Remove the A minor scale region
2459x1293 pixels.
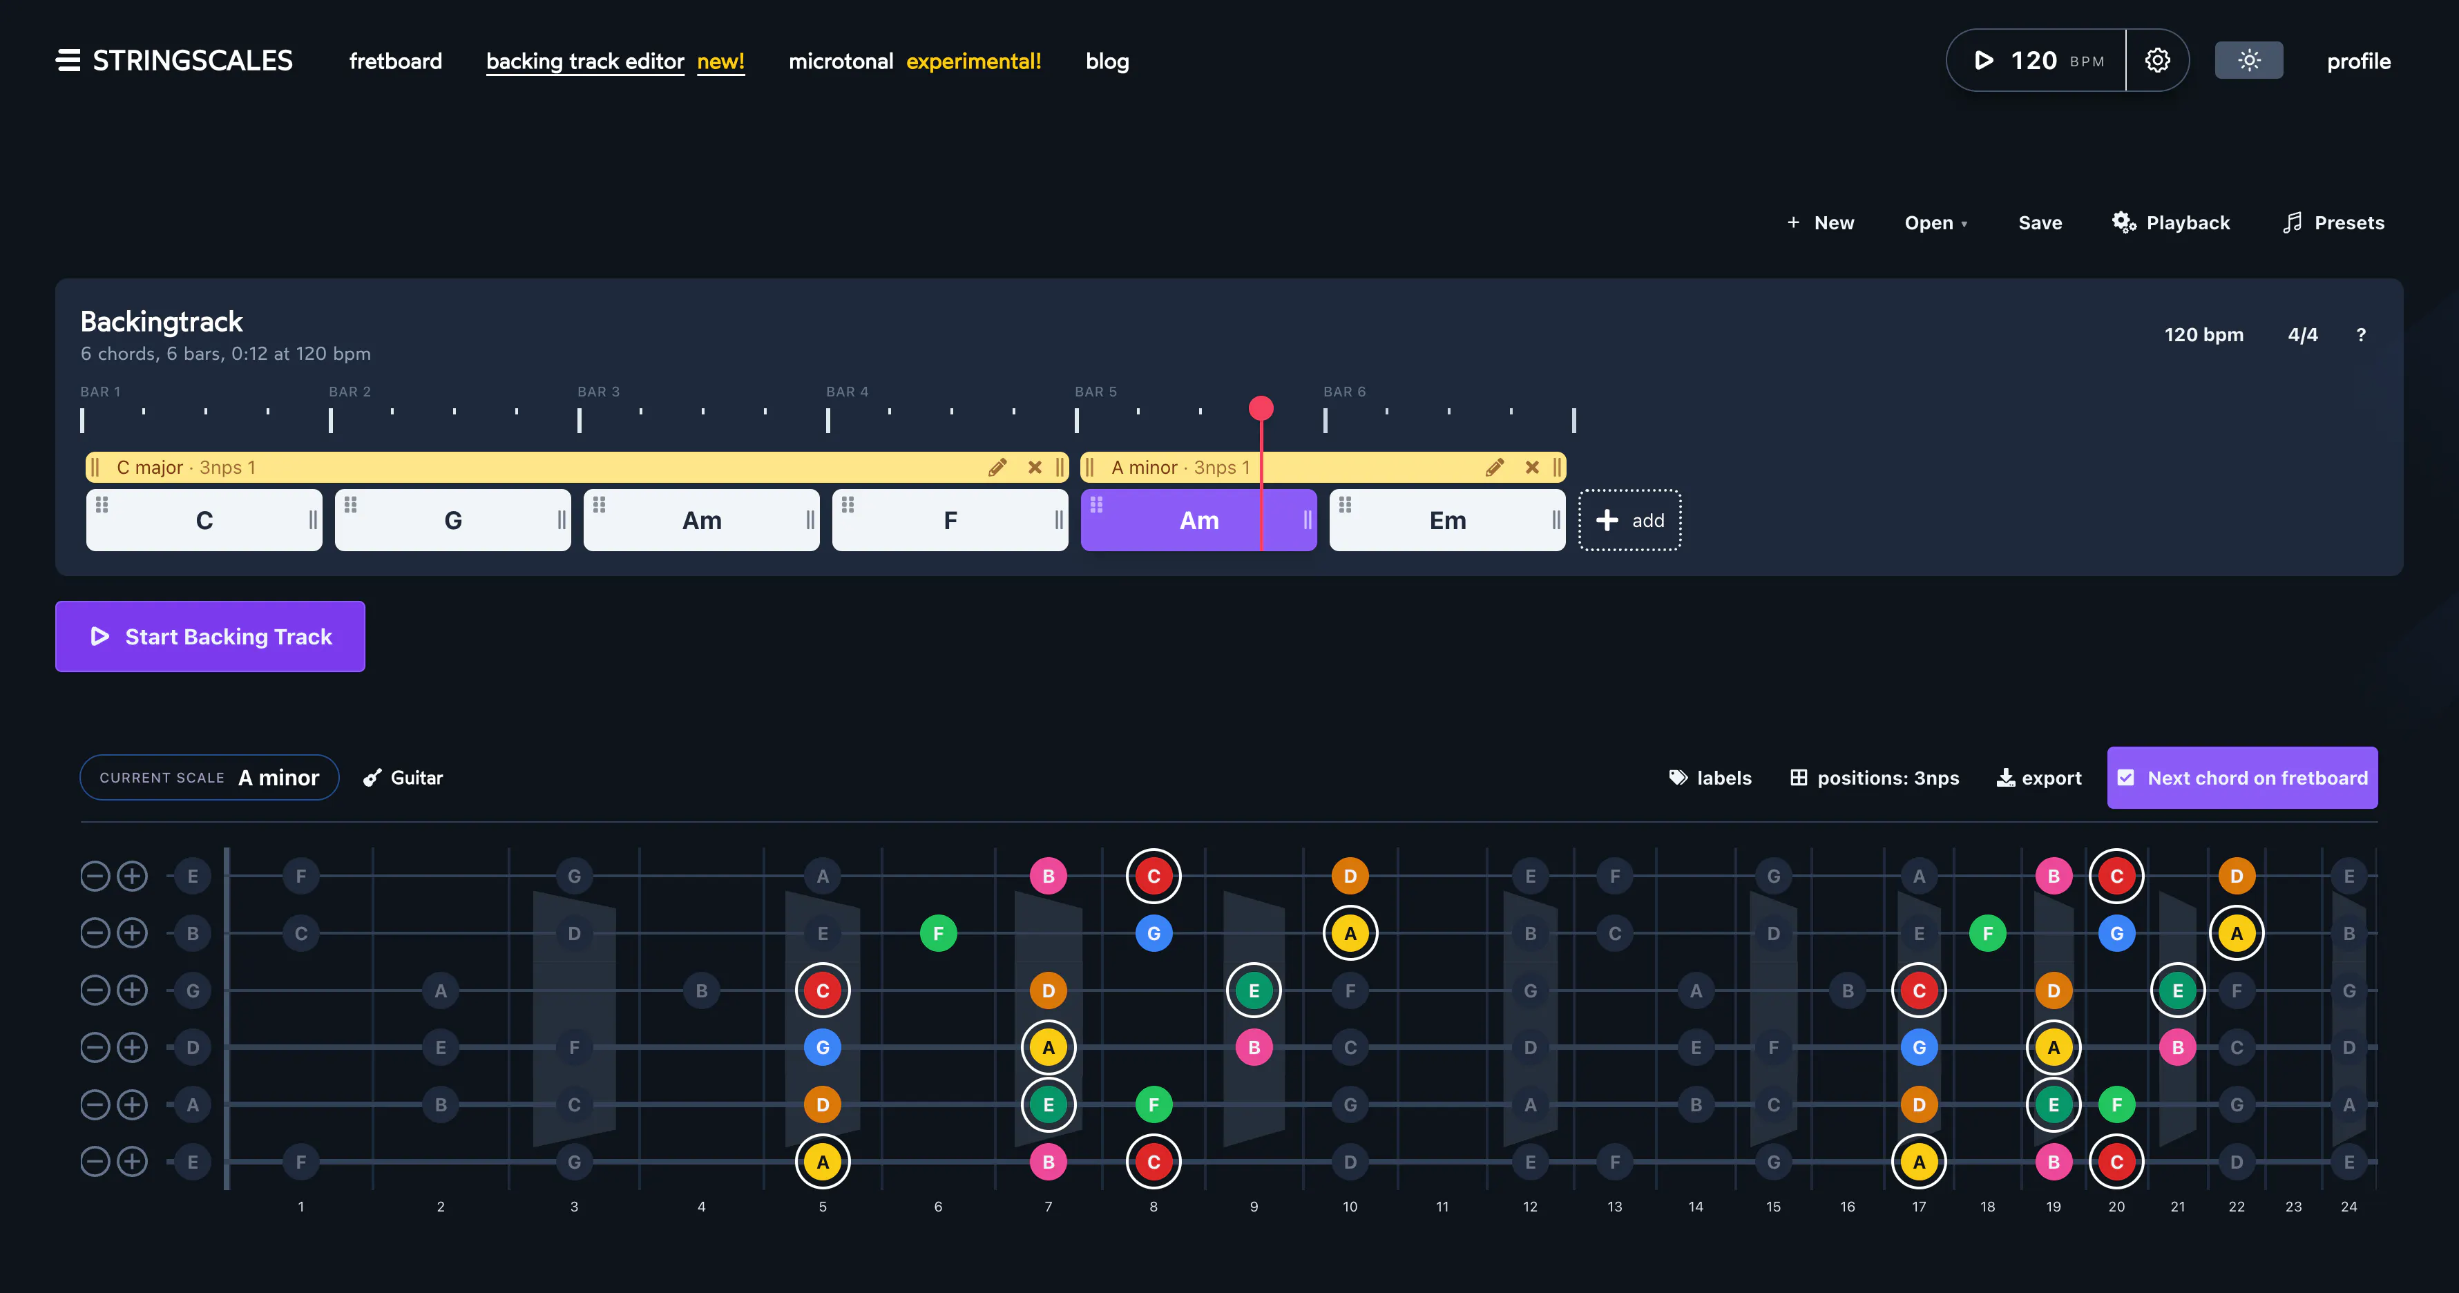pos(1532,467)
